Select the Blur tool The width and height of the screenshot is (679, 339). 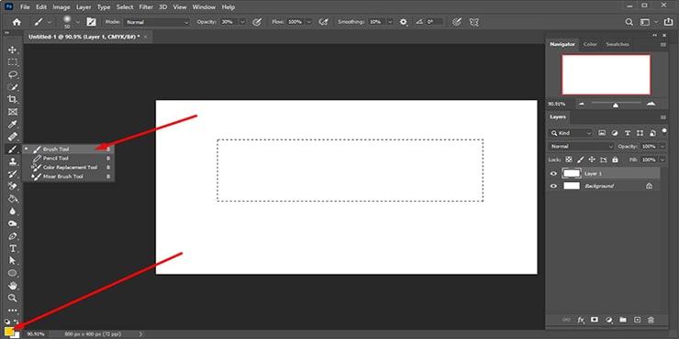coord(13,212)
